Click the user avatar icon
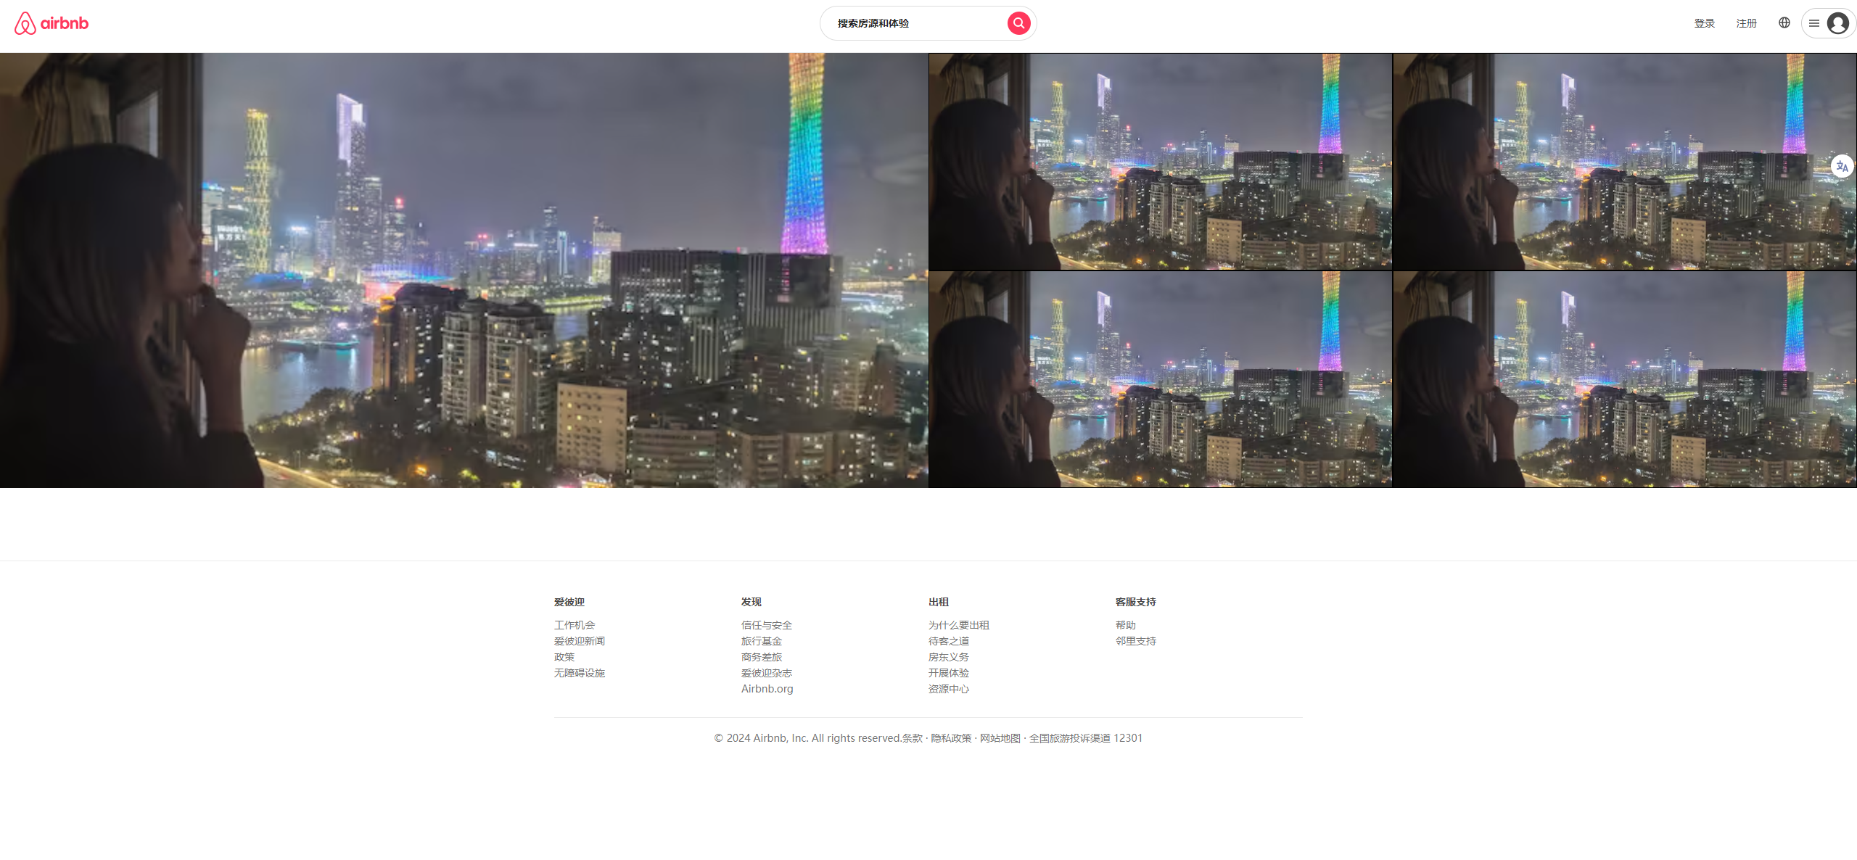The width and height of the screenshot is (1857, 860). [x=1837, y=23]
